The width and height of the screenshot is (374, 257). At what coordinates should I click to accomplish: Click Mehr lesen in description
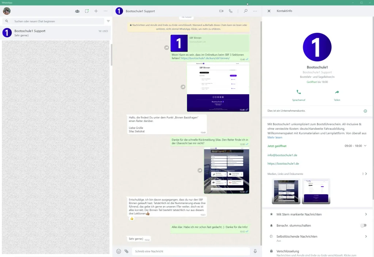tap(275, 138)
